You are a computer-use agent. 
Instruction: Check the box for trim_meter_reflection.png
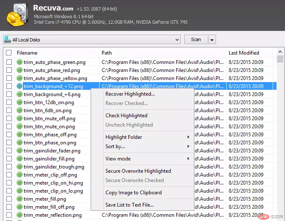[x=9, y=215]
